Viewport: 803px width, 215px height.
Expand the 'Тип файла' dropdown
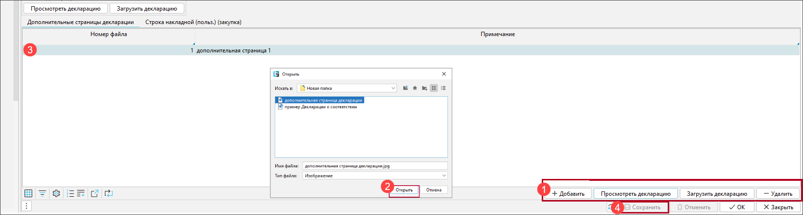point(444,176)
